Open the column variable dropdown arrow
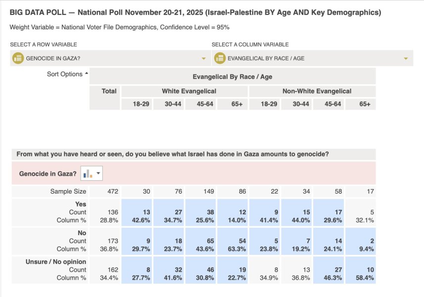Viewport: 424px width, 297px height. 406,58
